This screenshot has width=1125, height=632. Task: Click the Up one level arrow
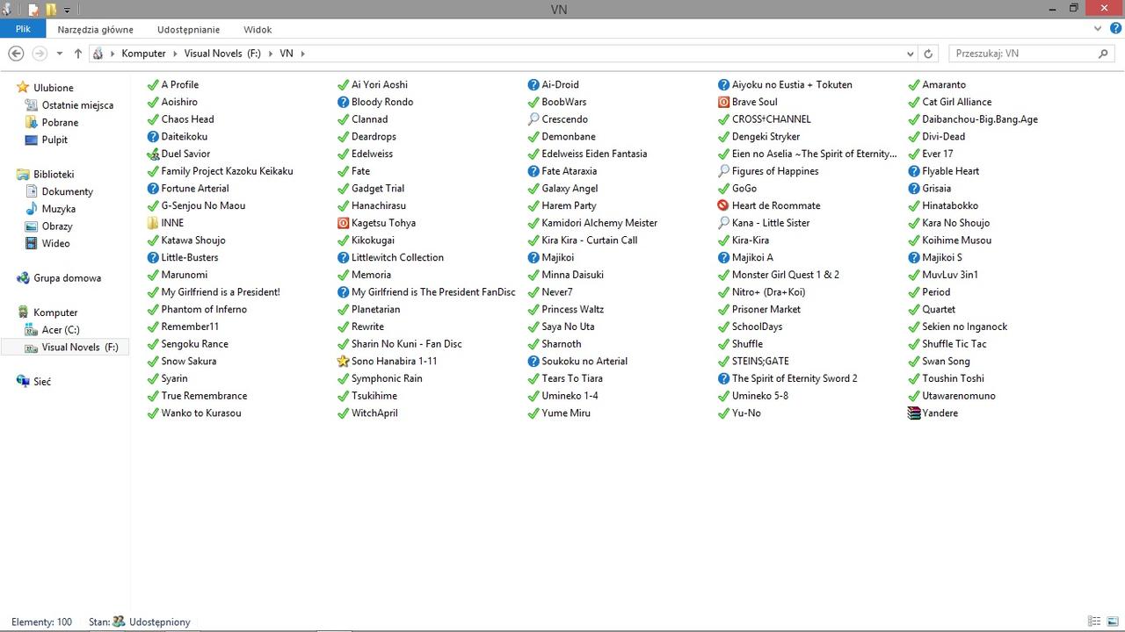pos(78,54)
